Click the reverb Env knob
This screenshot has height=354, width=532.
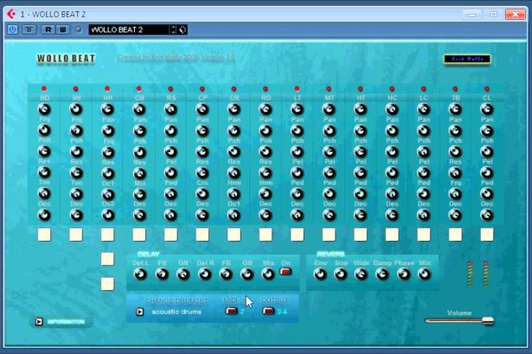tap(320, 275)
